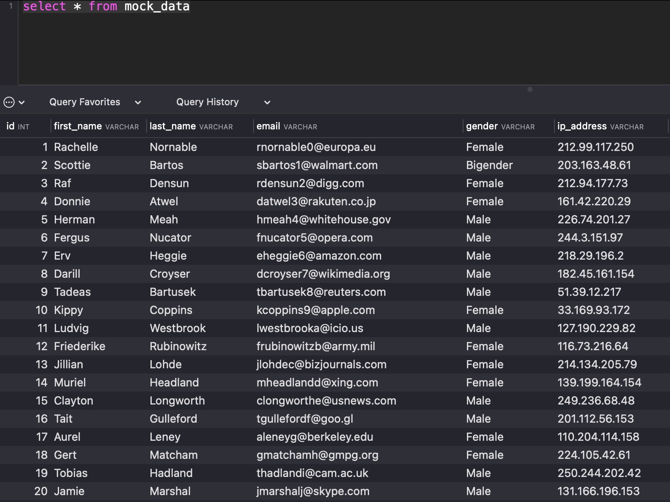Select the cell 'Darill'
Image resolution: width=670 pixels, height=502 pixels.
pos(67,274)
